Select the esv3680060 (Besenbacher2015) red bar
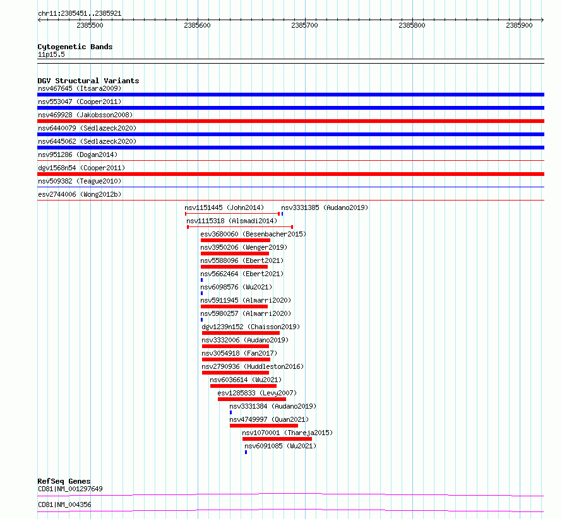The width and height of the screenshot is (562, 519). (x=236, y=240)
